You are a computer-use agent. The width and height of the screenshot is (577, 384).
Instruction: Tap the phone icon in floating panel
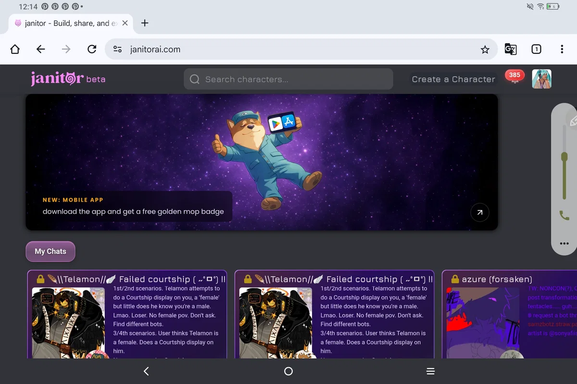click(564, 216)
